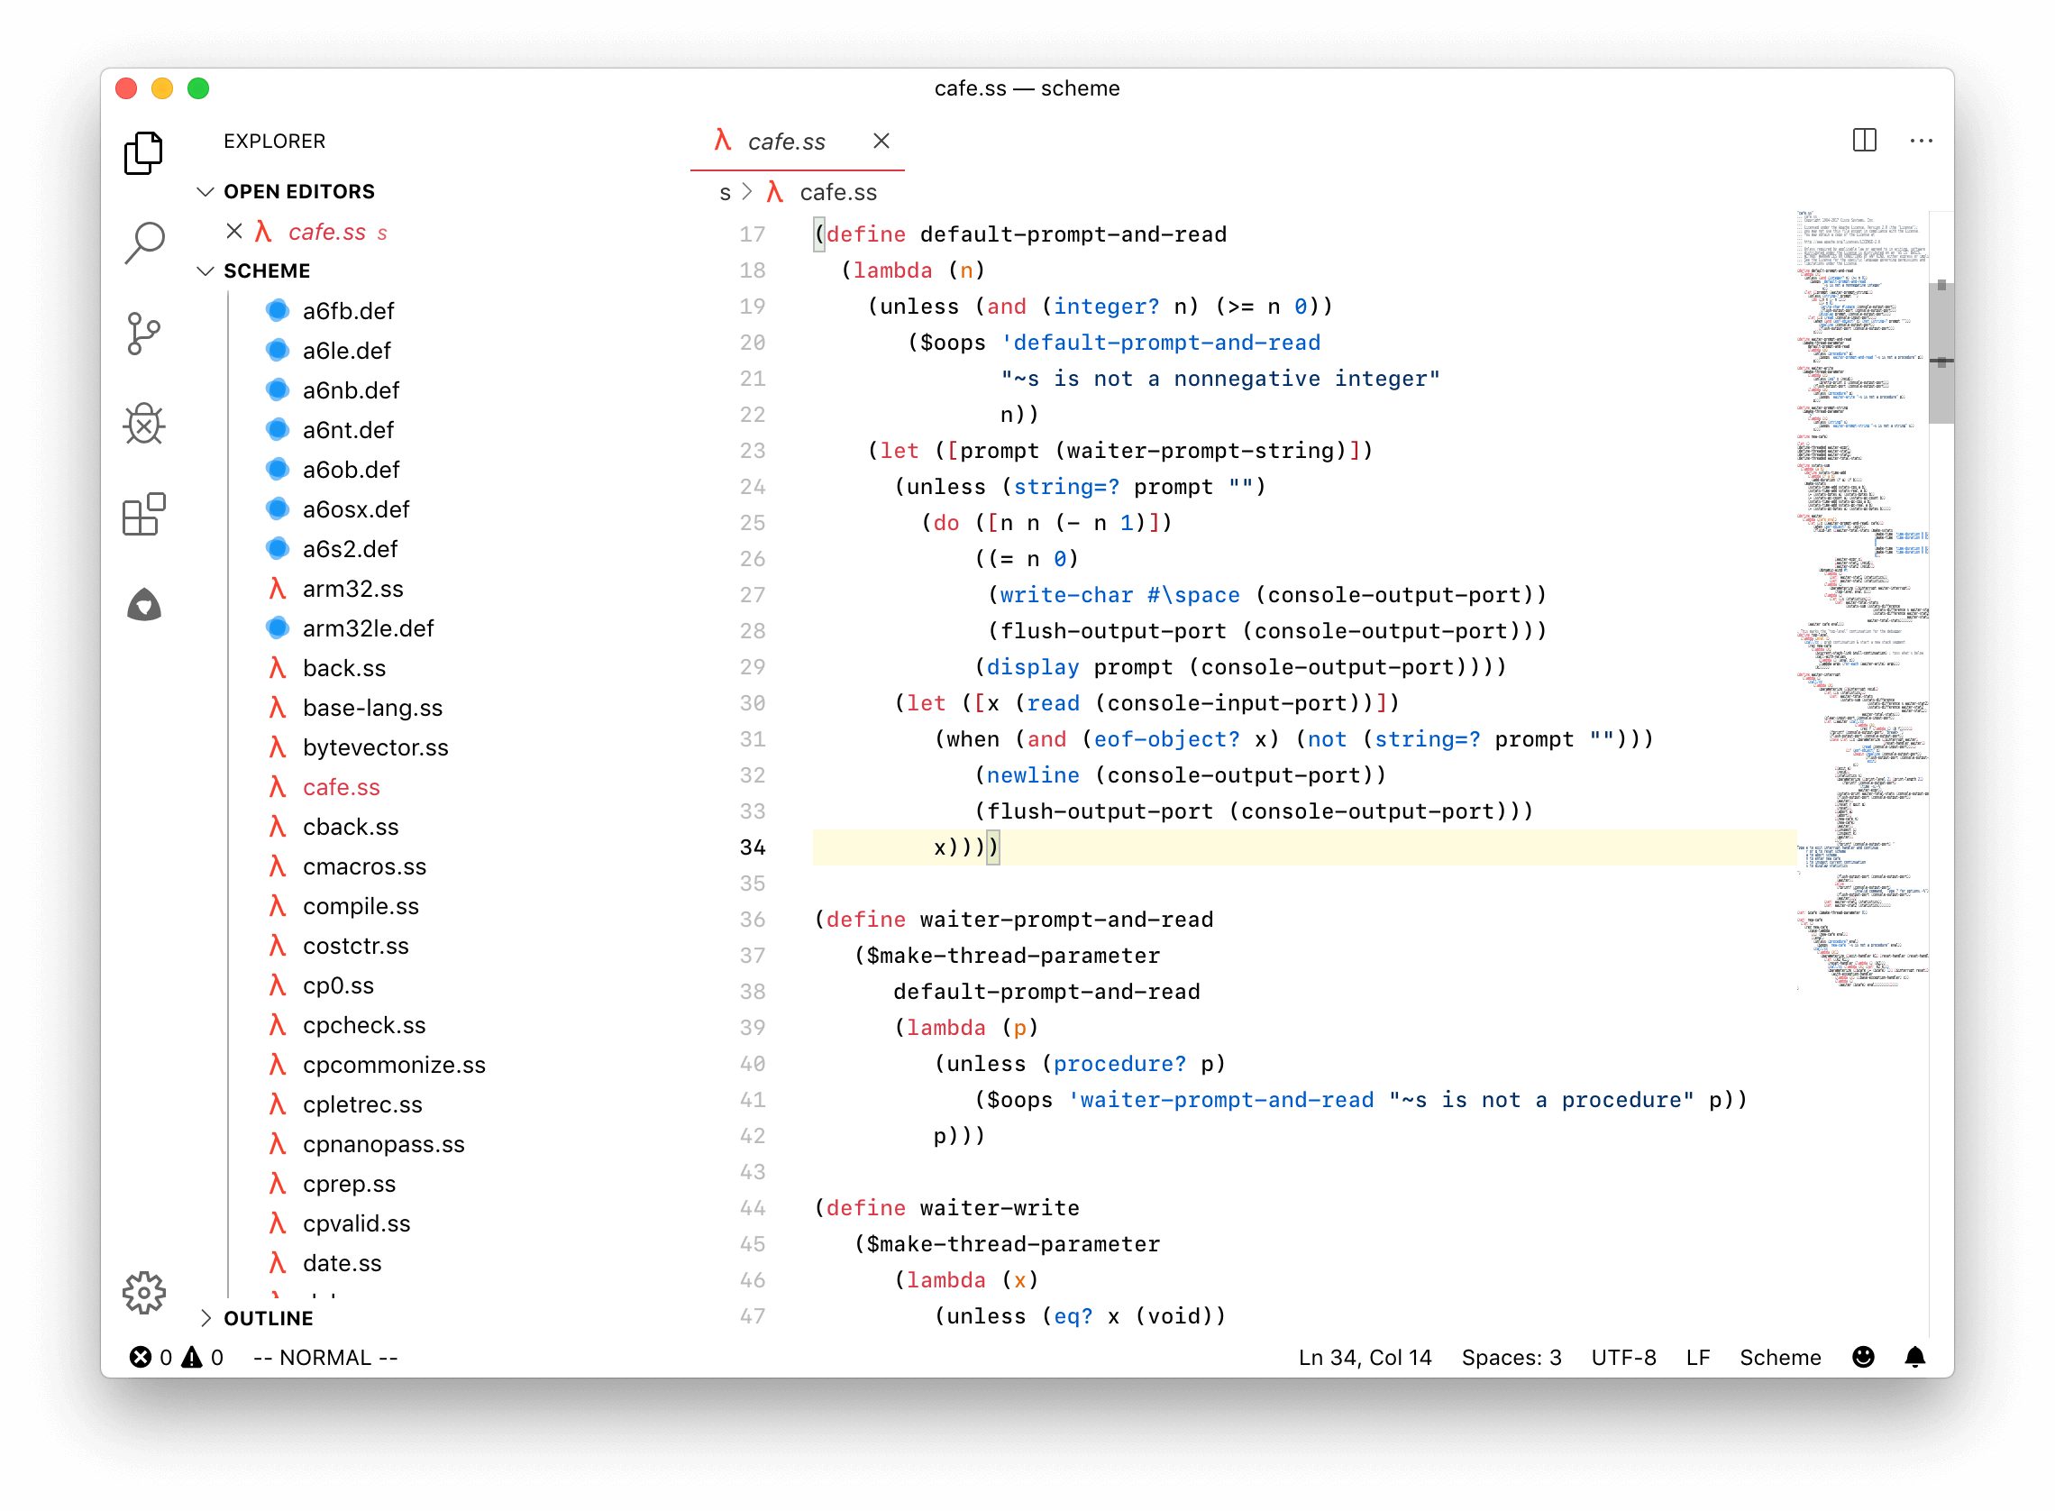Open the Run and Debug panel
The height and width of the screenshot is (1511, 2055).
143,425
